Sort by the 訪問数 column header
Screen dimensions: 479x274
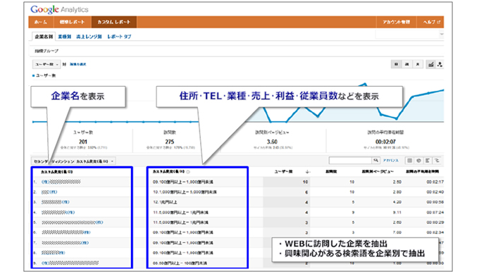[x=331, y=172]
